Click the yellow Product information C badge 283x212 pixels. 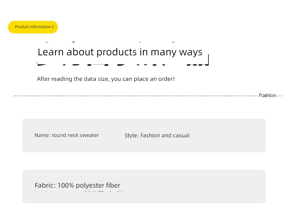click(x=33, y=27)
